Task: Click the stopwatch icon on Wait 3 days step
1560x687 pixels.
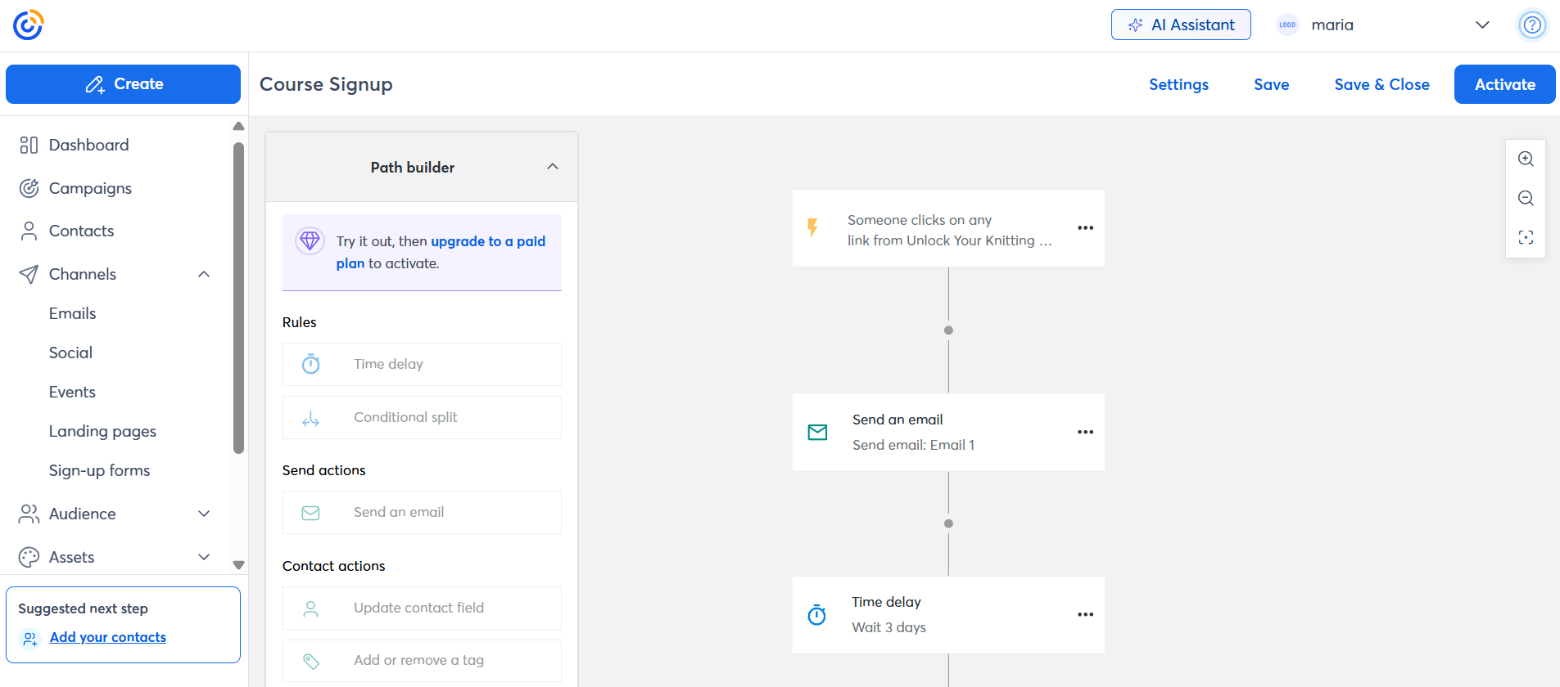Action: pos(817,615)
